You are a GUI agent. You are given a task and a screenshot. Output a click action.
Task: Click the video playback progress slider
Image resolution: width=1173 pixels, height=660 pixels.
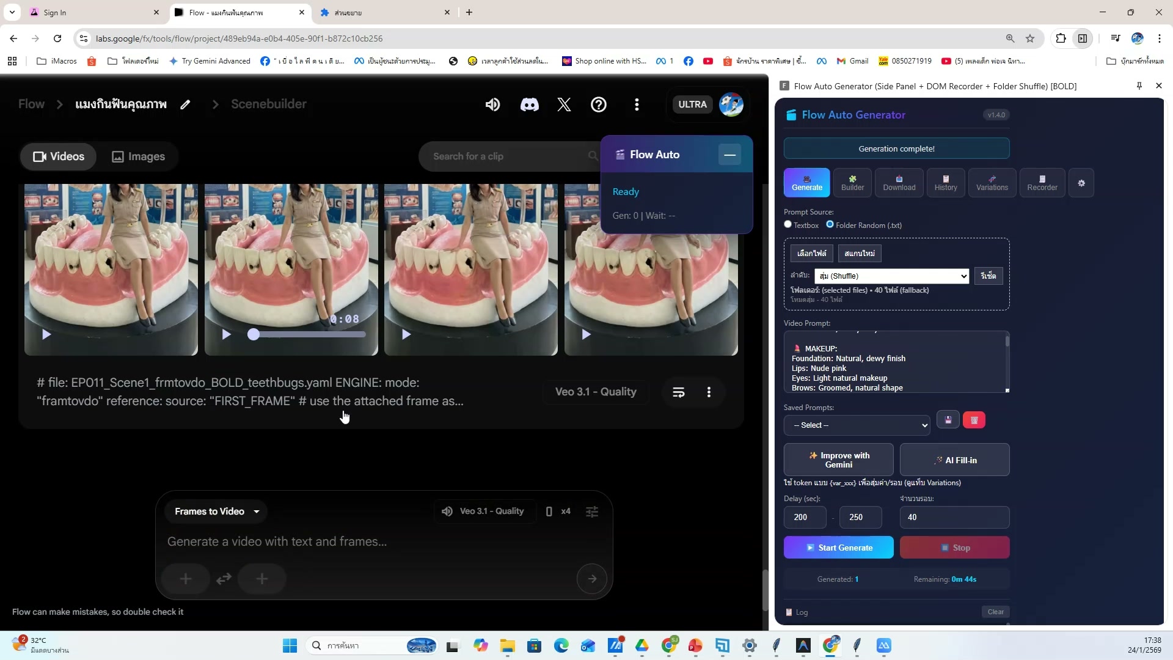309,334
